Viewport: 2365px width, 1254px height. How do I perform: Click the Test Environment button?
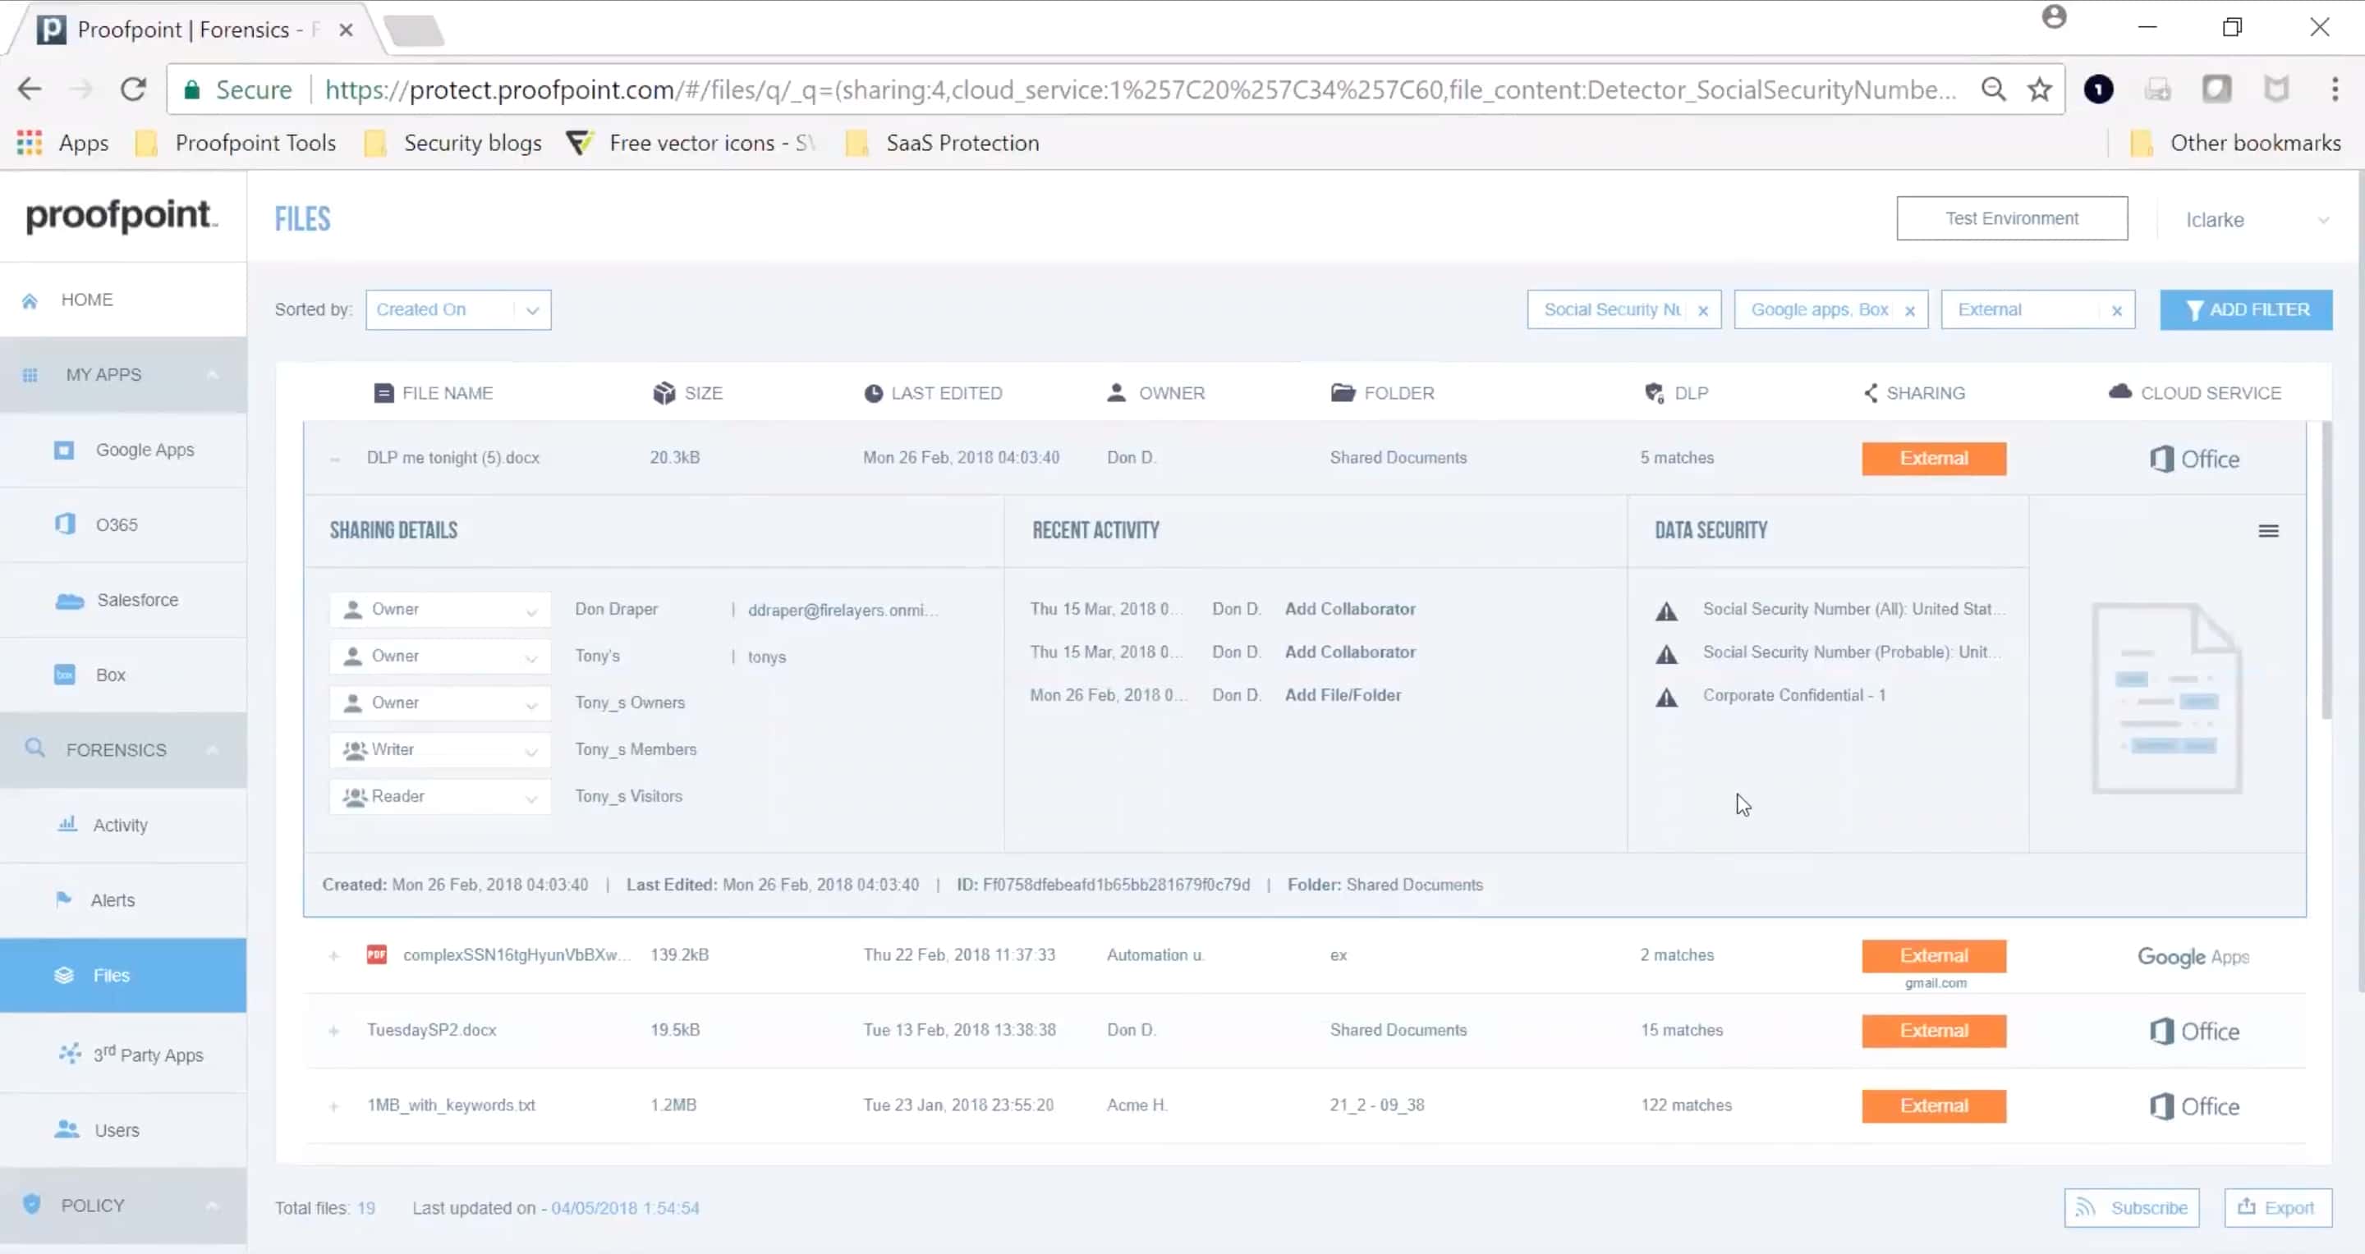click(x=2012, y=218)
